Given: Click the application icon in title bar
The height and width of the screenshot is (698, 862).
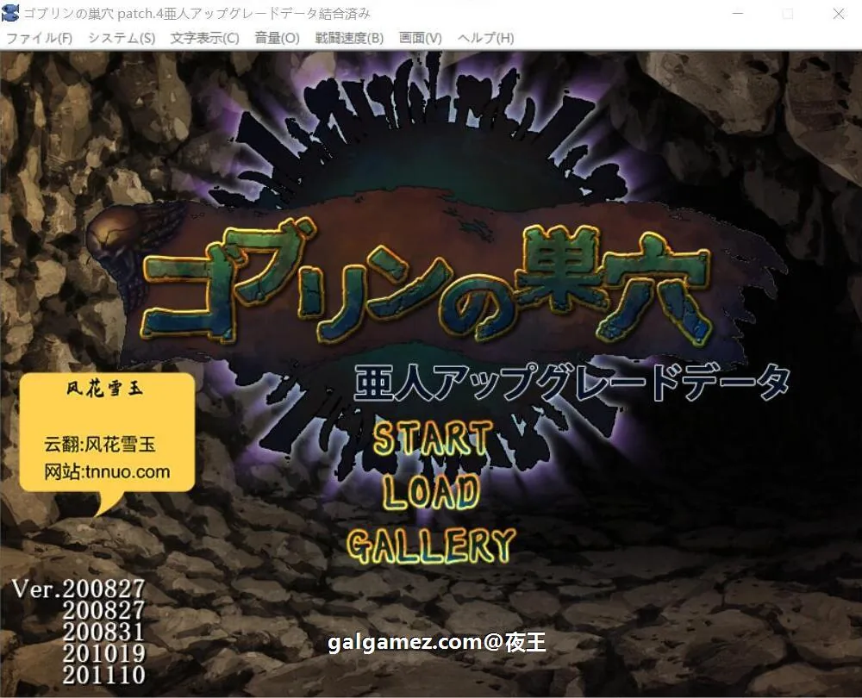Looking at the screenshot, I should (9, 13).
